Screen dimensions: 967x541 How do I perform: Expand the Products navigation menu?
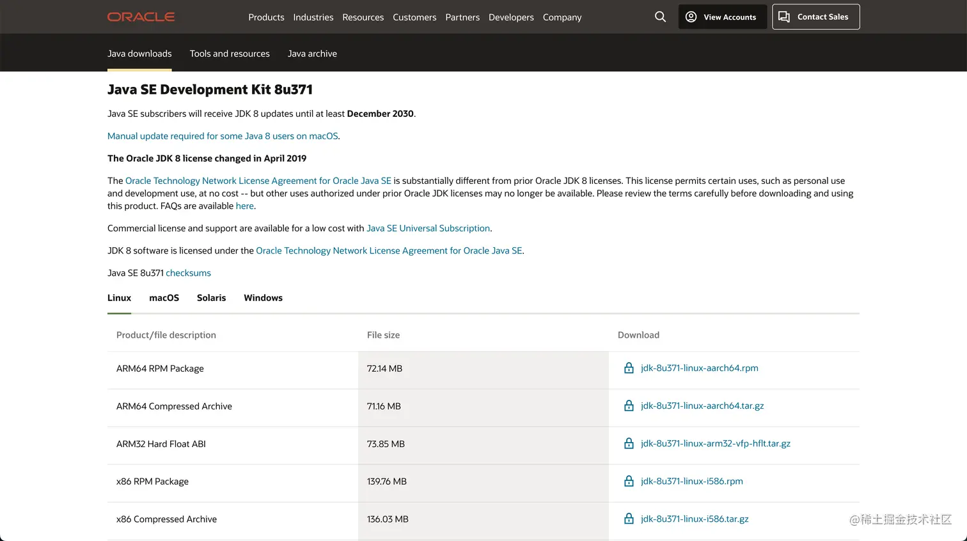click(266, 17)
